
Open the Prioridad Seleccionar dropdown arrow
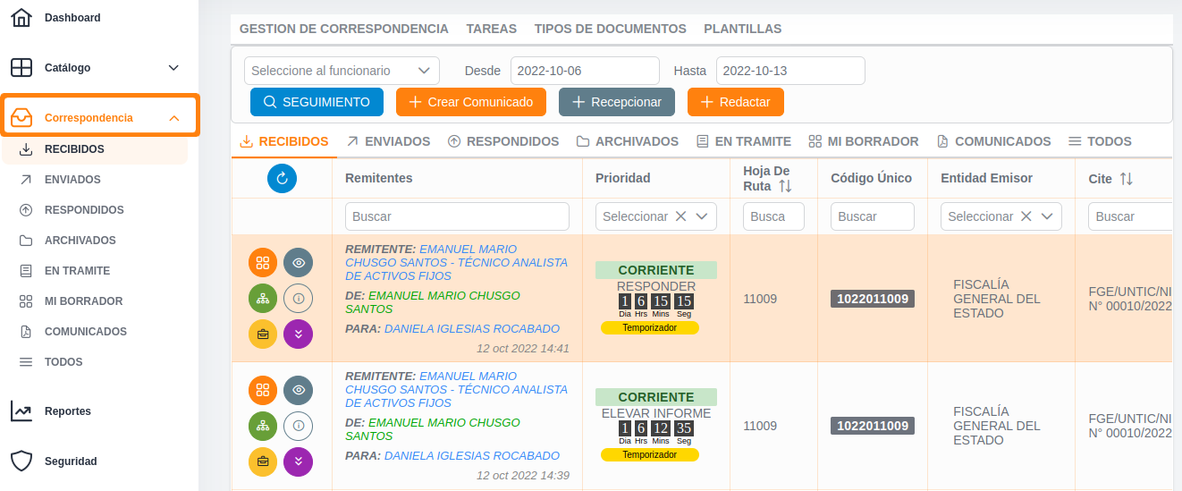(701, 216)
